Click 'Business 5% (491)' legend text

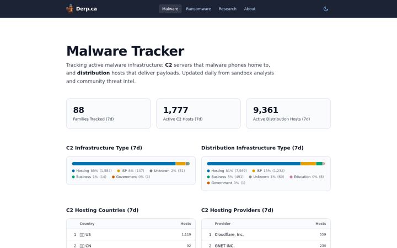click(227, 177)
